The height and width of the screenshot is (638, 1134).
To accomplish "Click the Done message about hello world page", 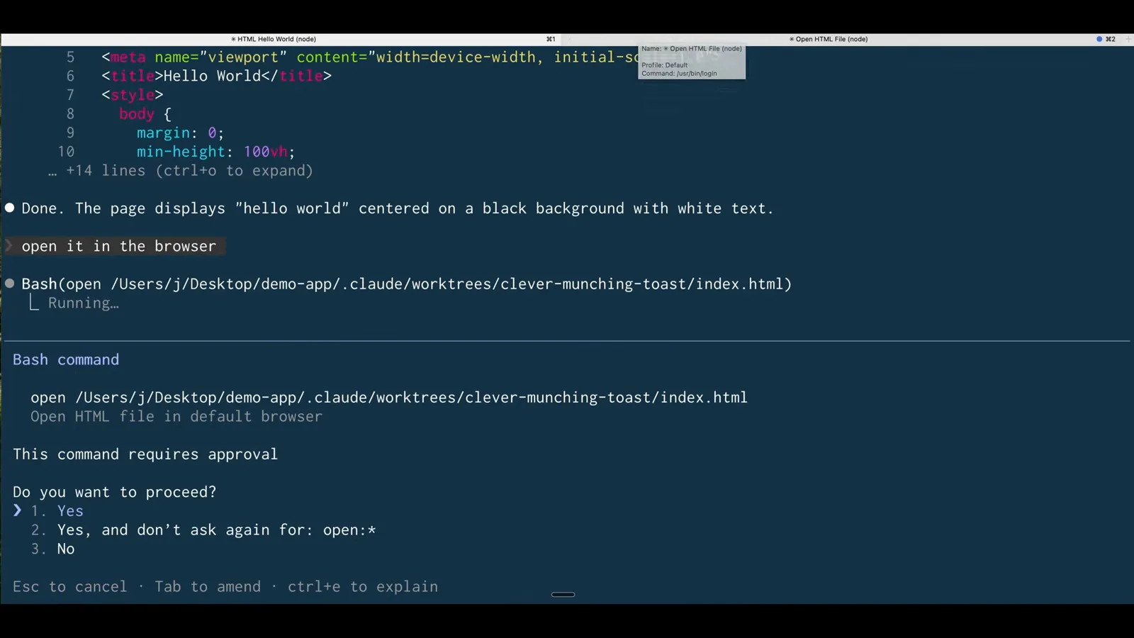I will tap(398, 208).
